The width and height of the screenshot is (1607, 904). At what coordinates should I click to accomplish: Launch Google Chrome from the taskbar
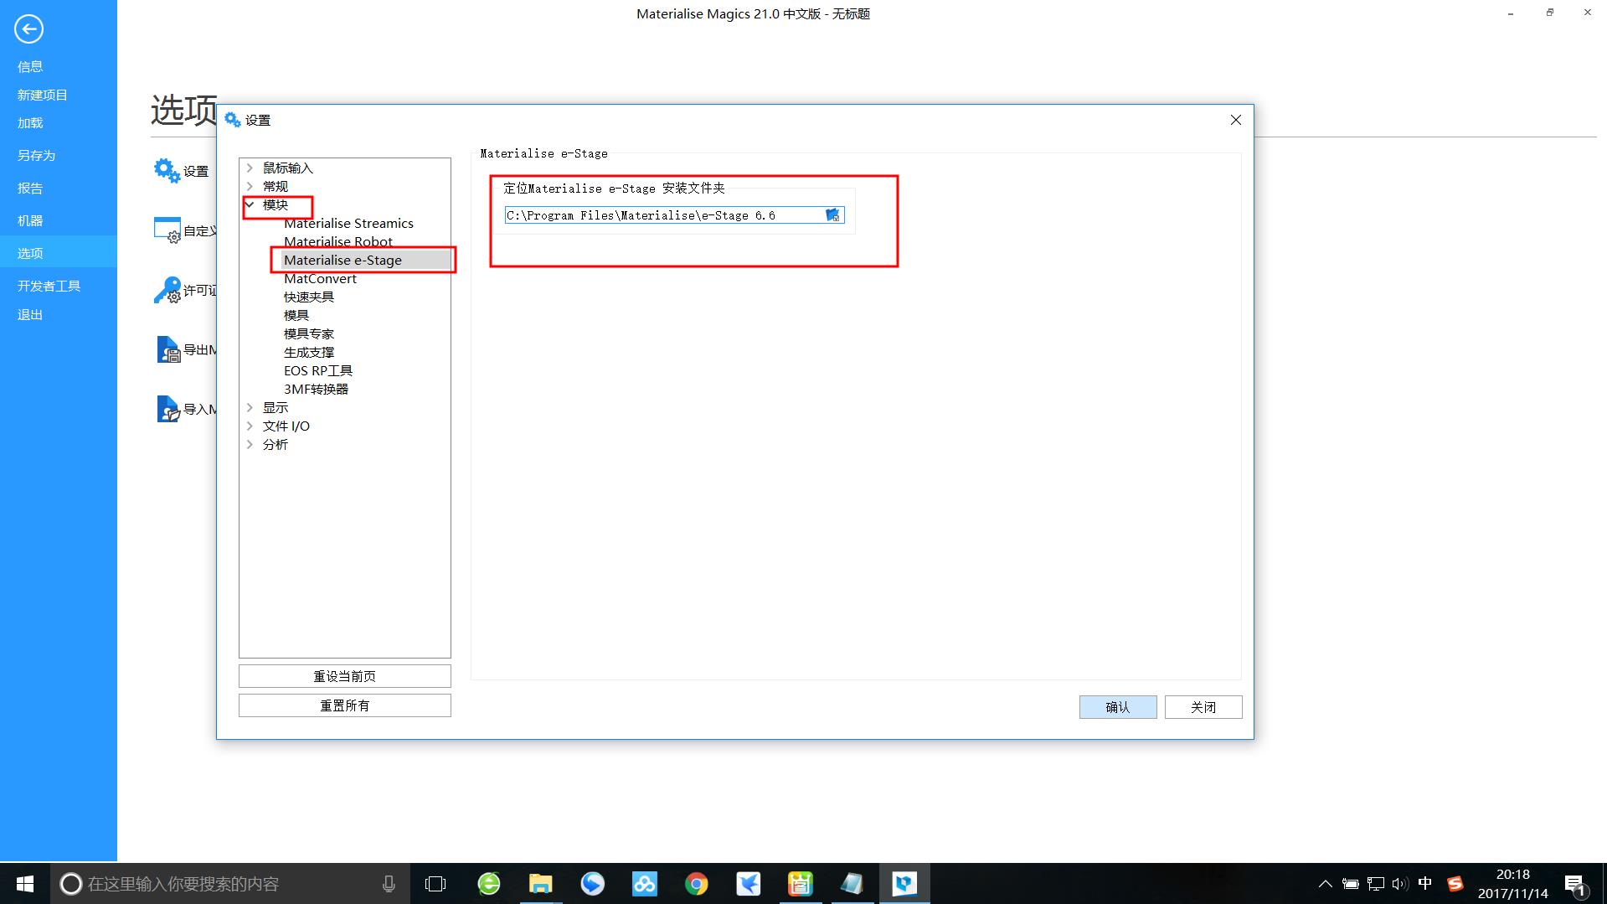[696, 884]
